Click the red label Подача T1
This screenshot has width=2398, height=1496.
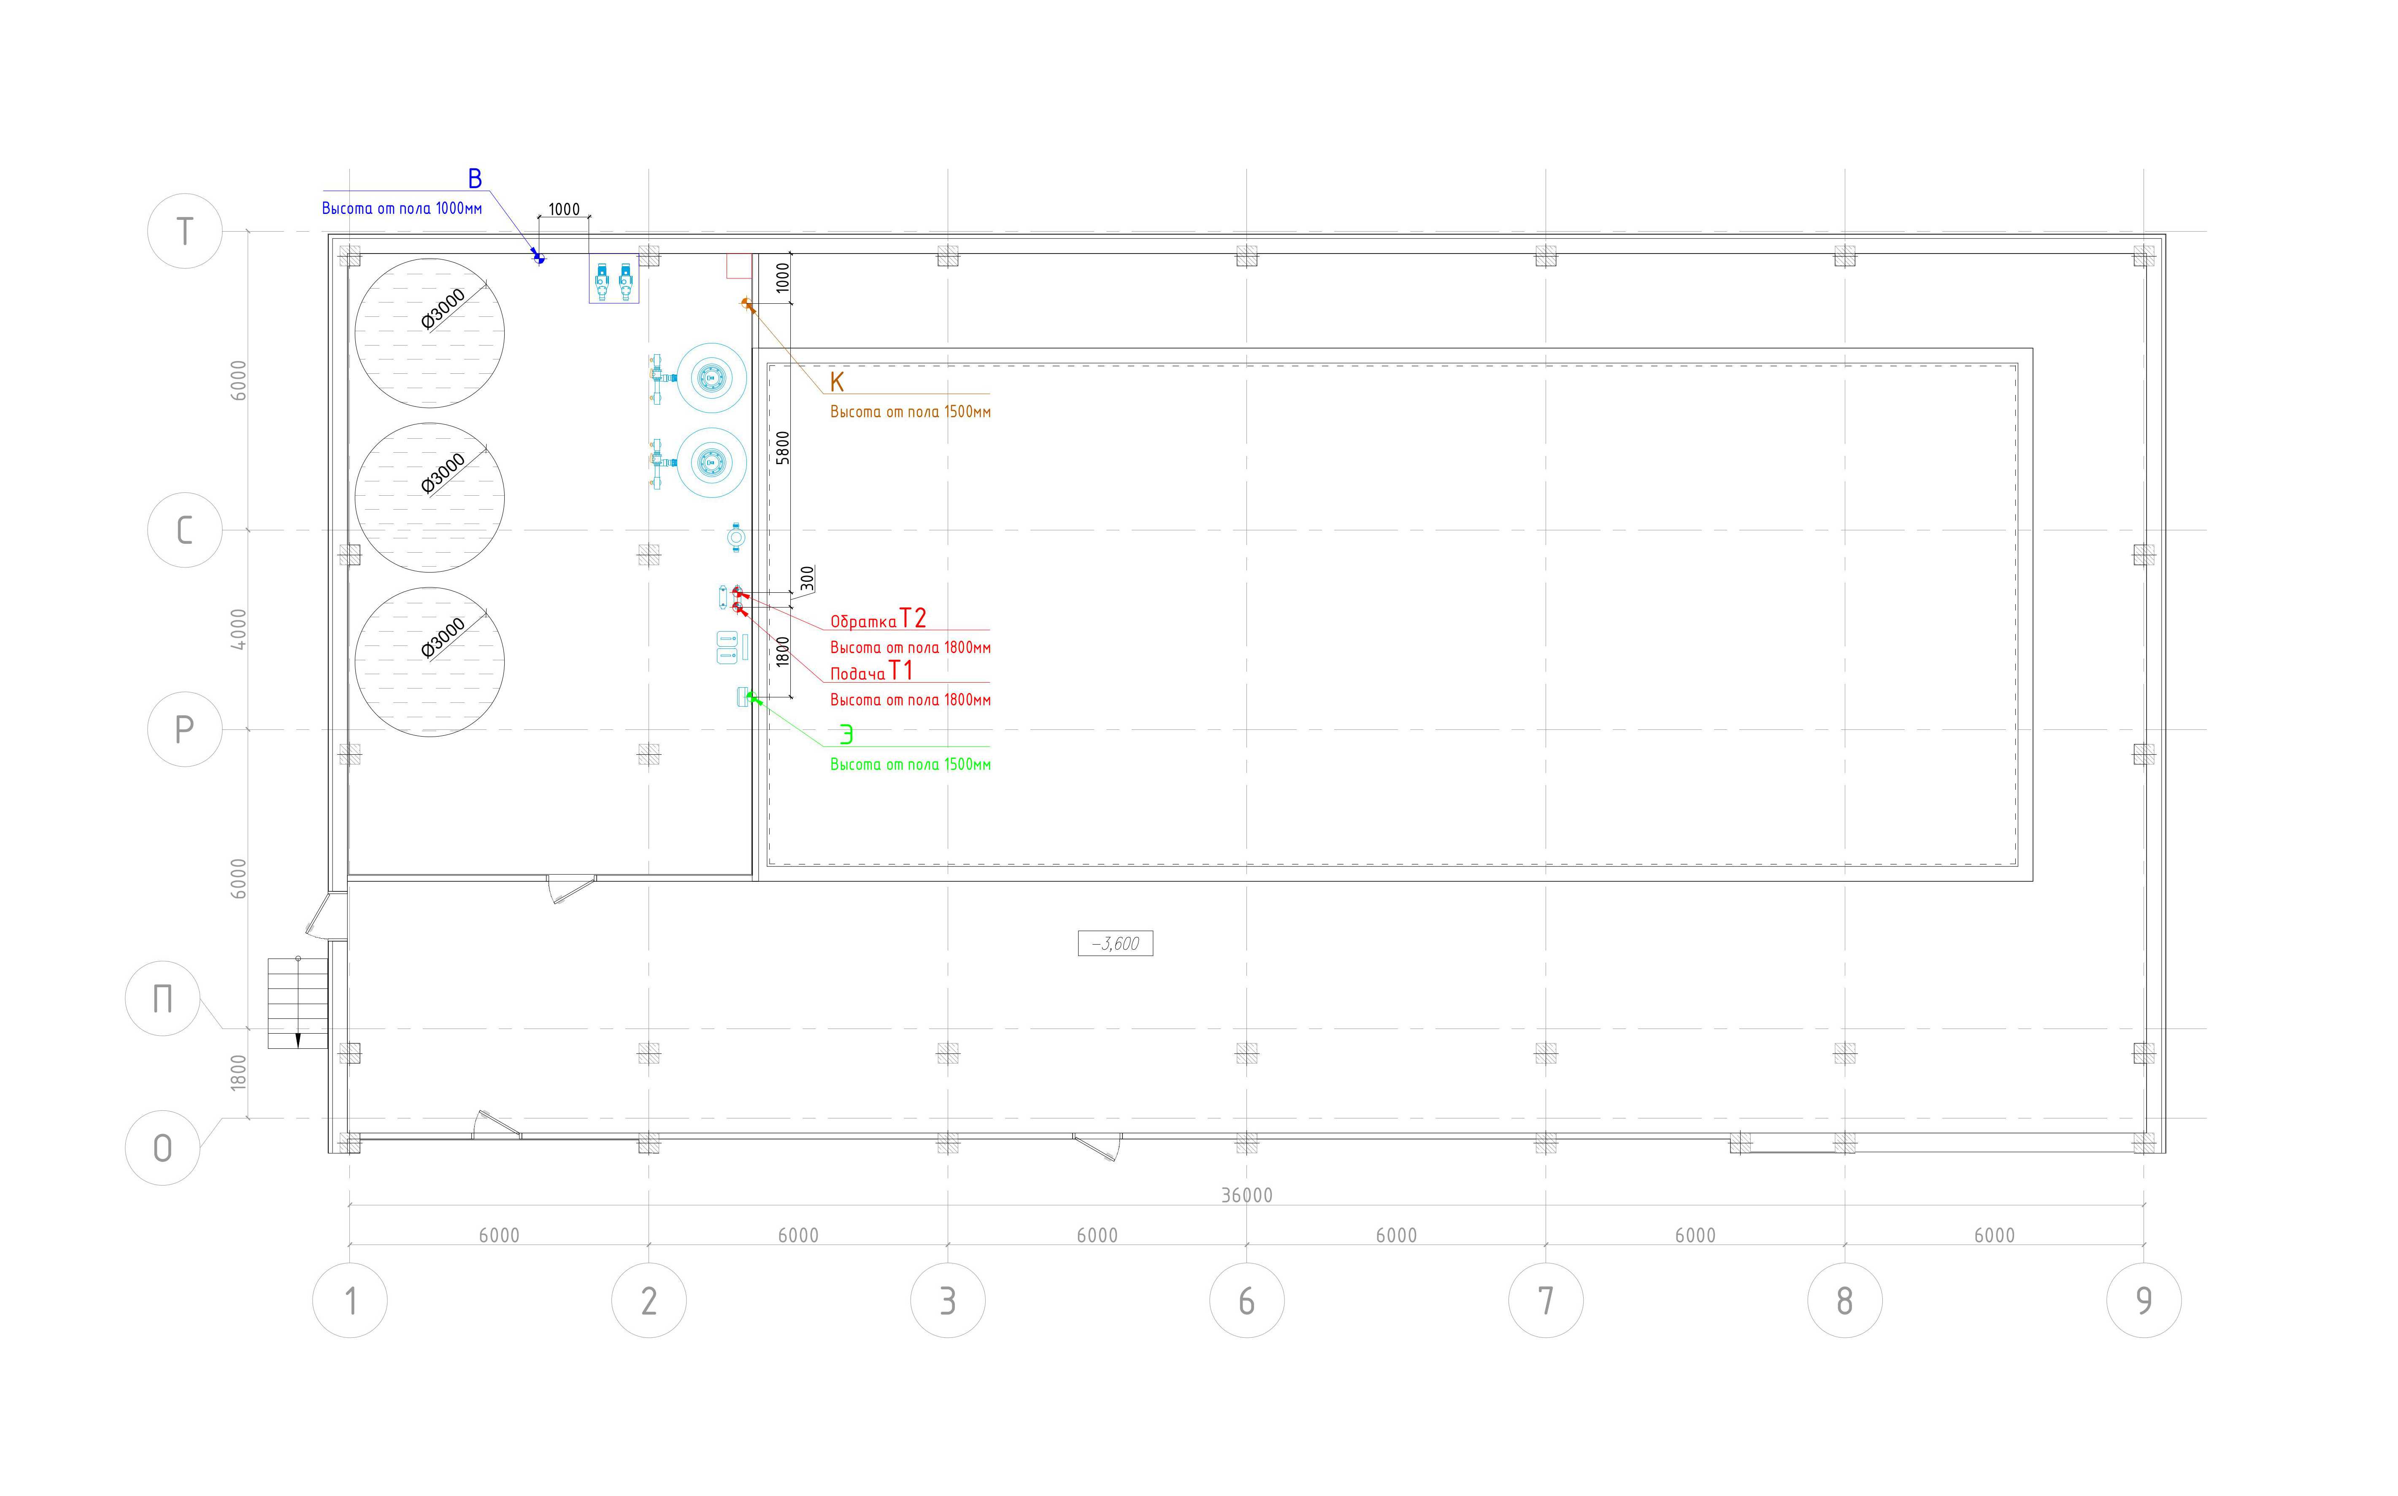871,672
